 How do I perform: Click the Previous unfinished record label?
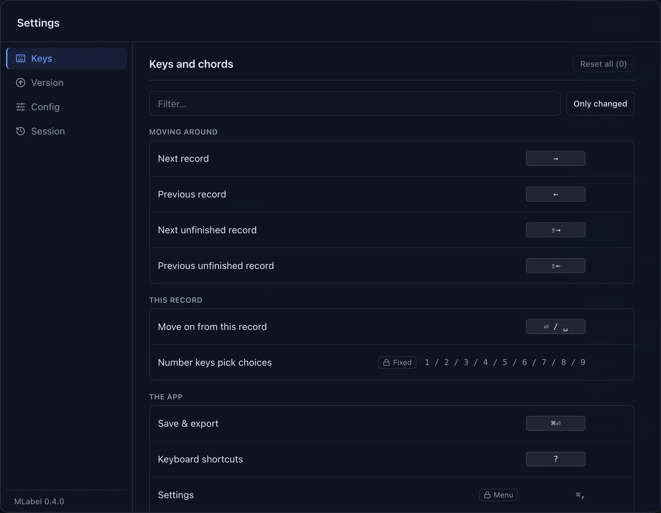pyautogui.click(x=216, y=266)
